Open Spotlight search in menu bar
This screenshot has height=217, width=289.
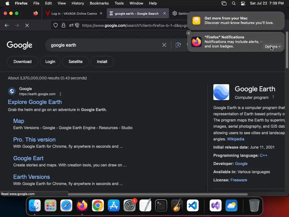pyautogui.click(x=233, y=3)
